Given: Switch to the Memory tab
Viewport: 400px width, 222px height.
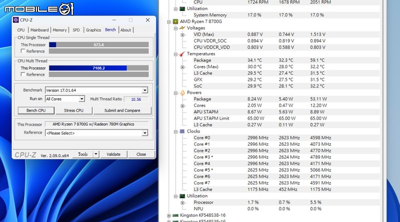Looking at the screenshot, I should point(59,30).
